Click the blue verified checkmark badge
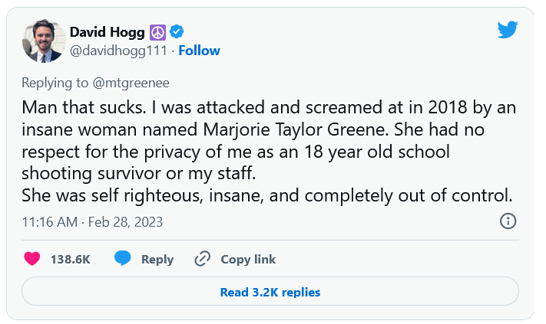Viewport: 546px width, 324px height. [176, 31]
